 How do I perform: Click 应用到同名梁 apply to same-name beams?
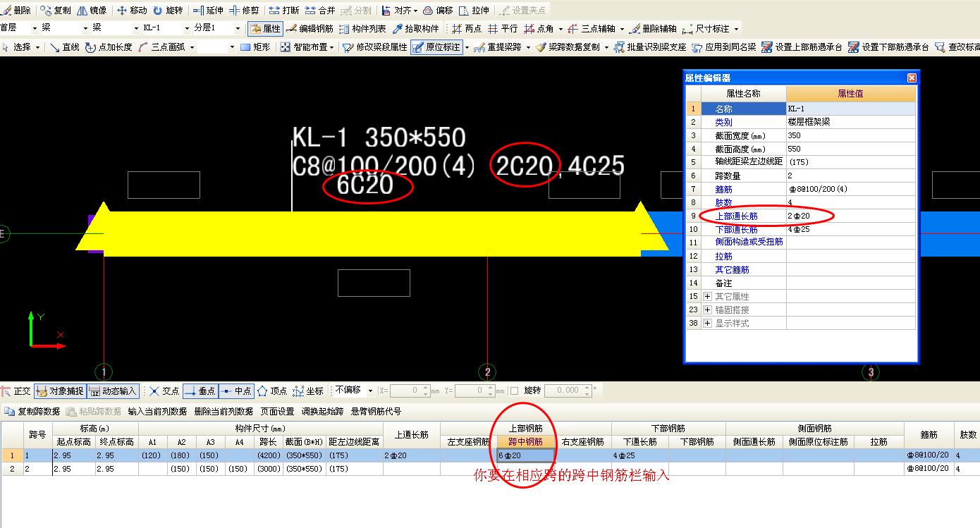click(x=723, y=47)
